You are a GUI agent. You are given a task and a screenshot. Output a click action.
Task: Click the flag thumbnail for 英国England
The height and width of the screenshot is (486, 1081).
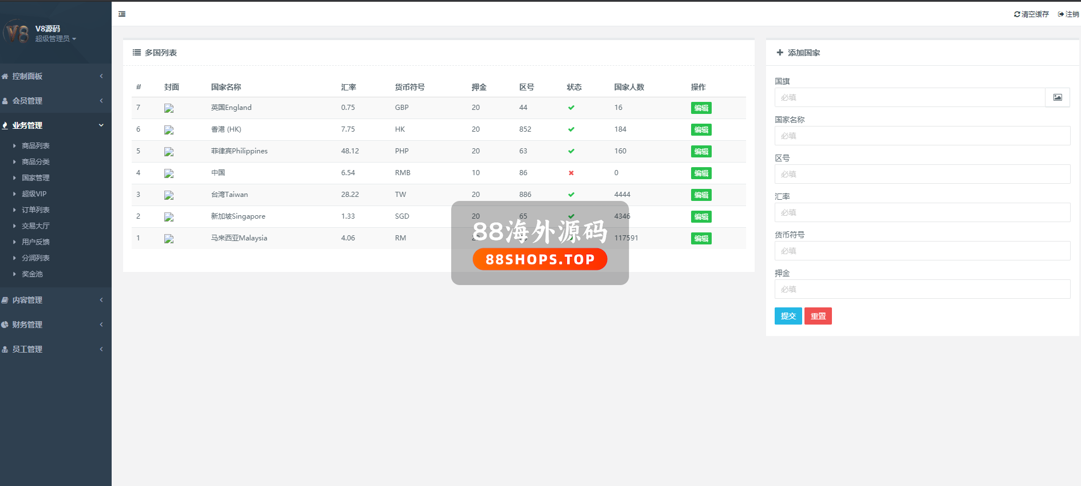[x=169, y=108]
